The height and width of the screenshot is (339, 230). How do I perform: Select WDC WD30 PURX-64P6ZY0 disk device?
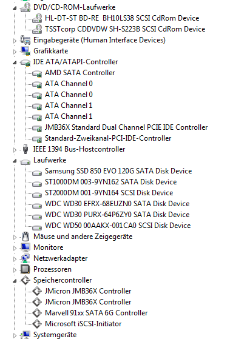click(117, 215)
